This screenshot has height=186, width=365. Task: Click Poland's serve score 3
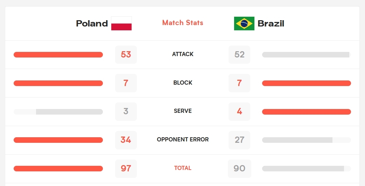126,111
